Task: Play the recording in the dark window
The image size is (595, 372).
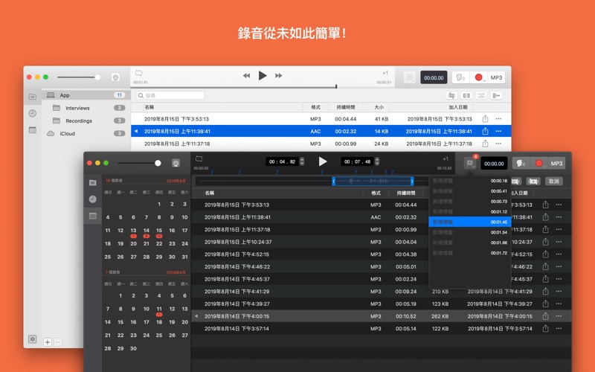Action: pos(323,161)
